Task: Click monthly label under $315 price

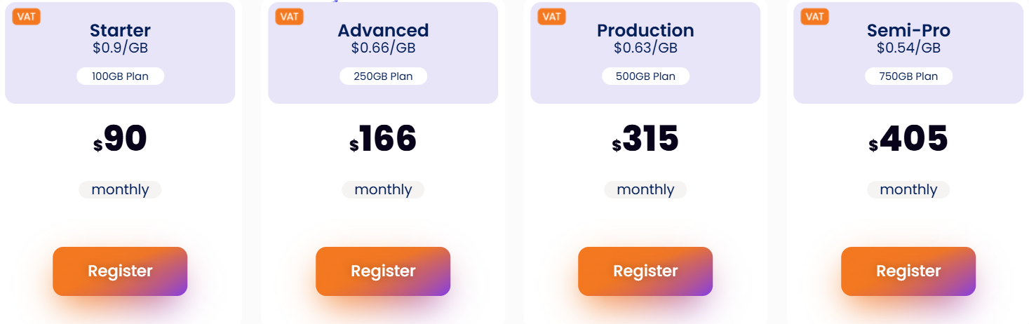Action: (645, 189)
